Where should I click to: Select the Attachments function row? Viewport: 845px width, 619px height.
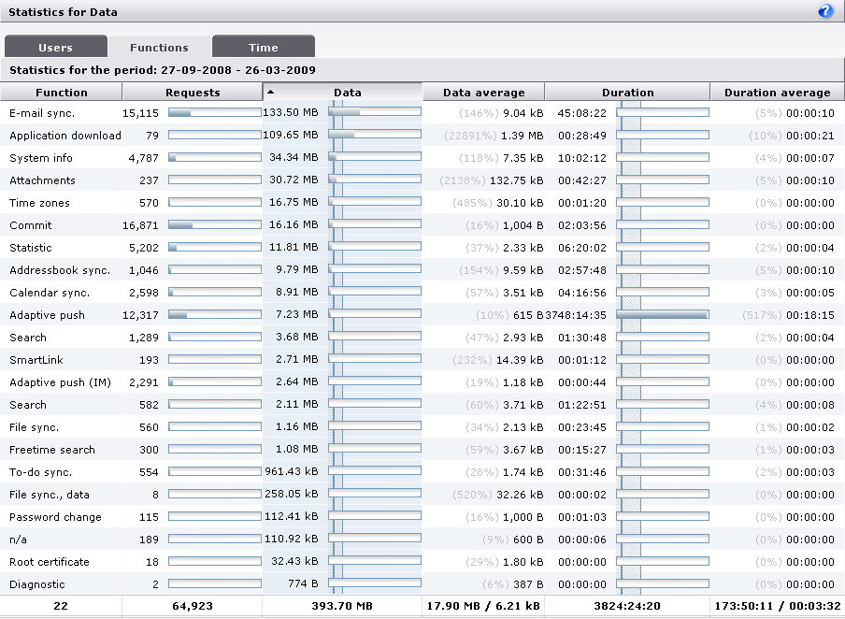[42, 180]
